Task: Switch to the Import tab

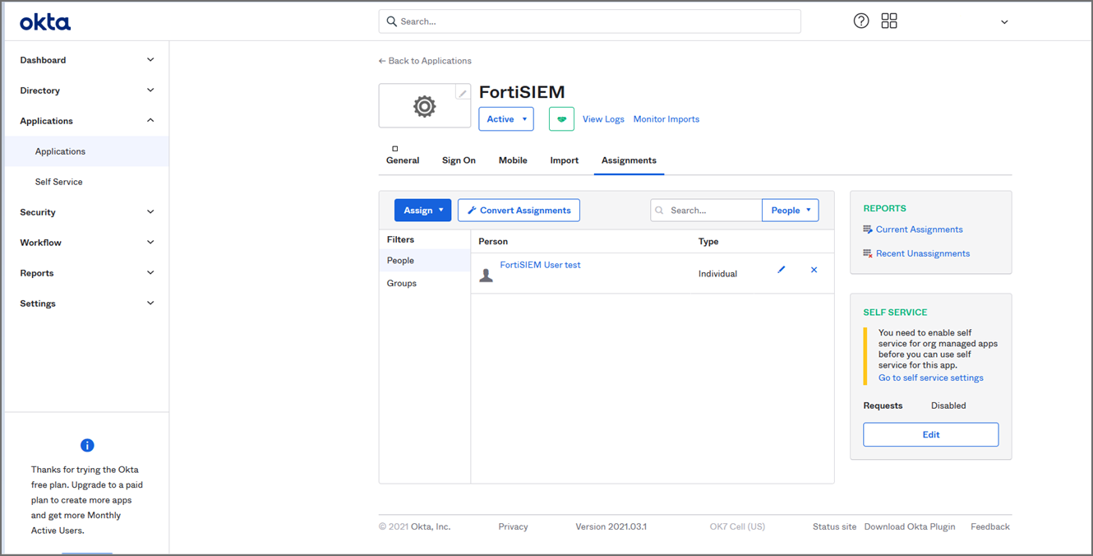Action: pos(565,160)
